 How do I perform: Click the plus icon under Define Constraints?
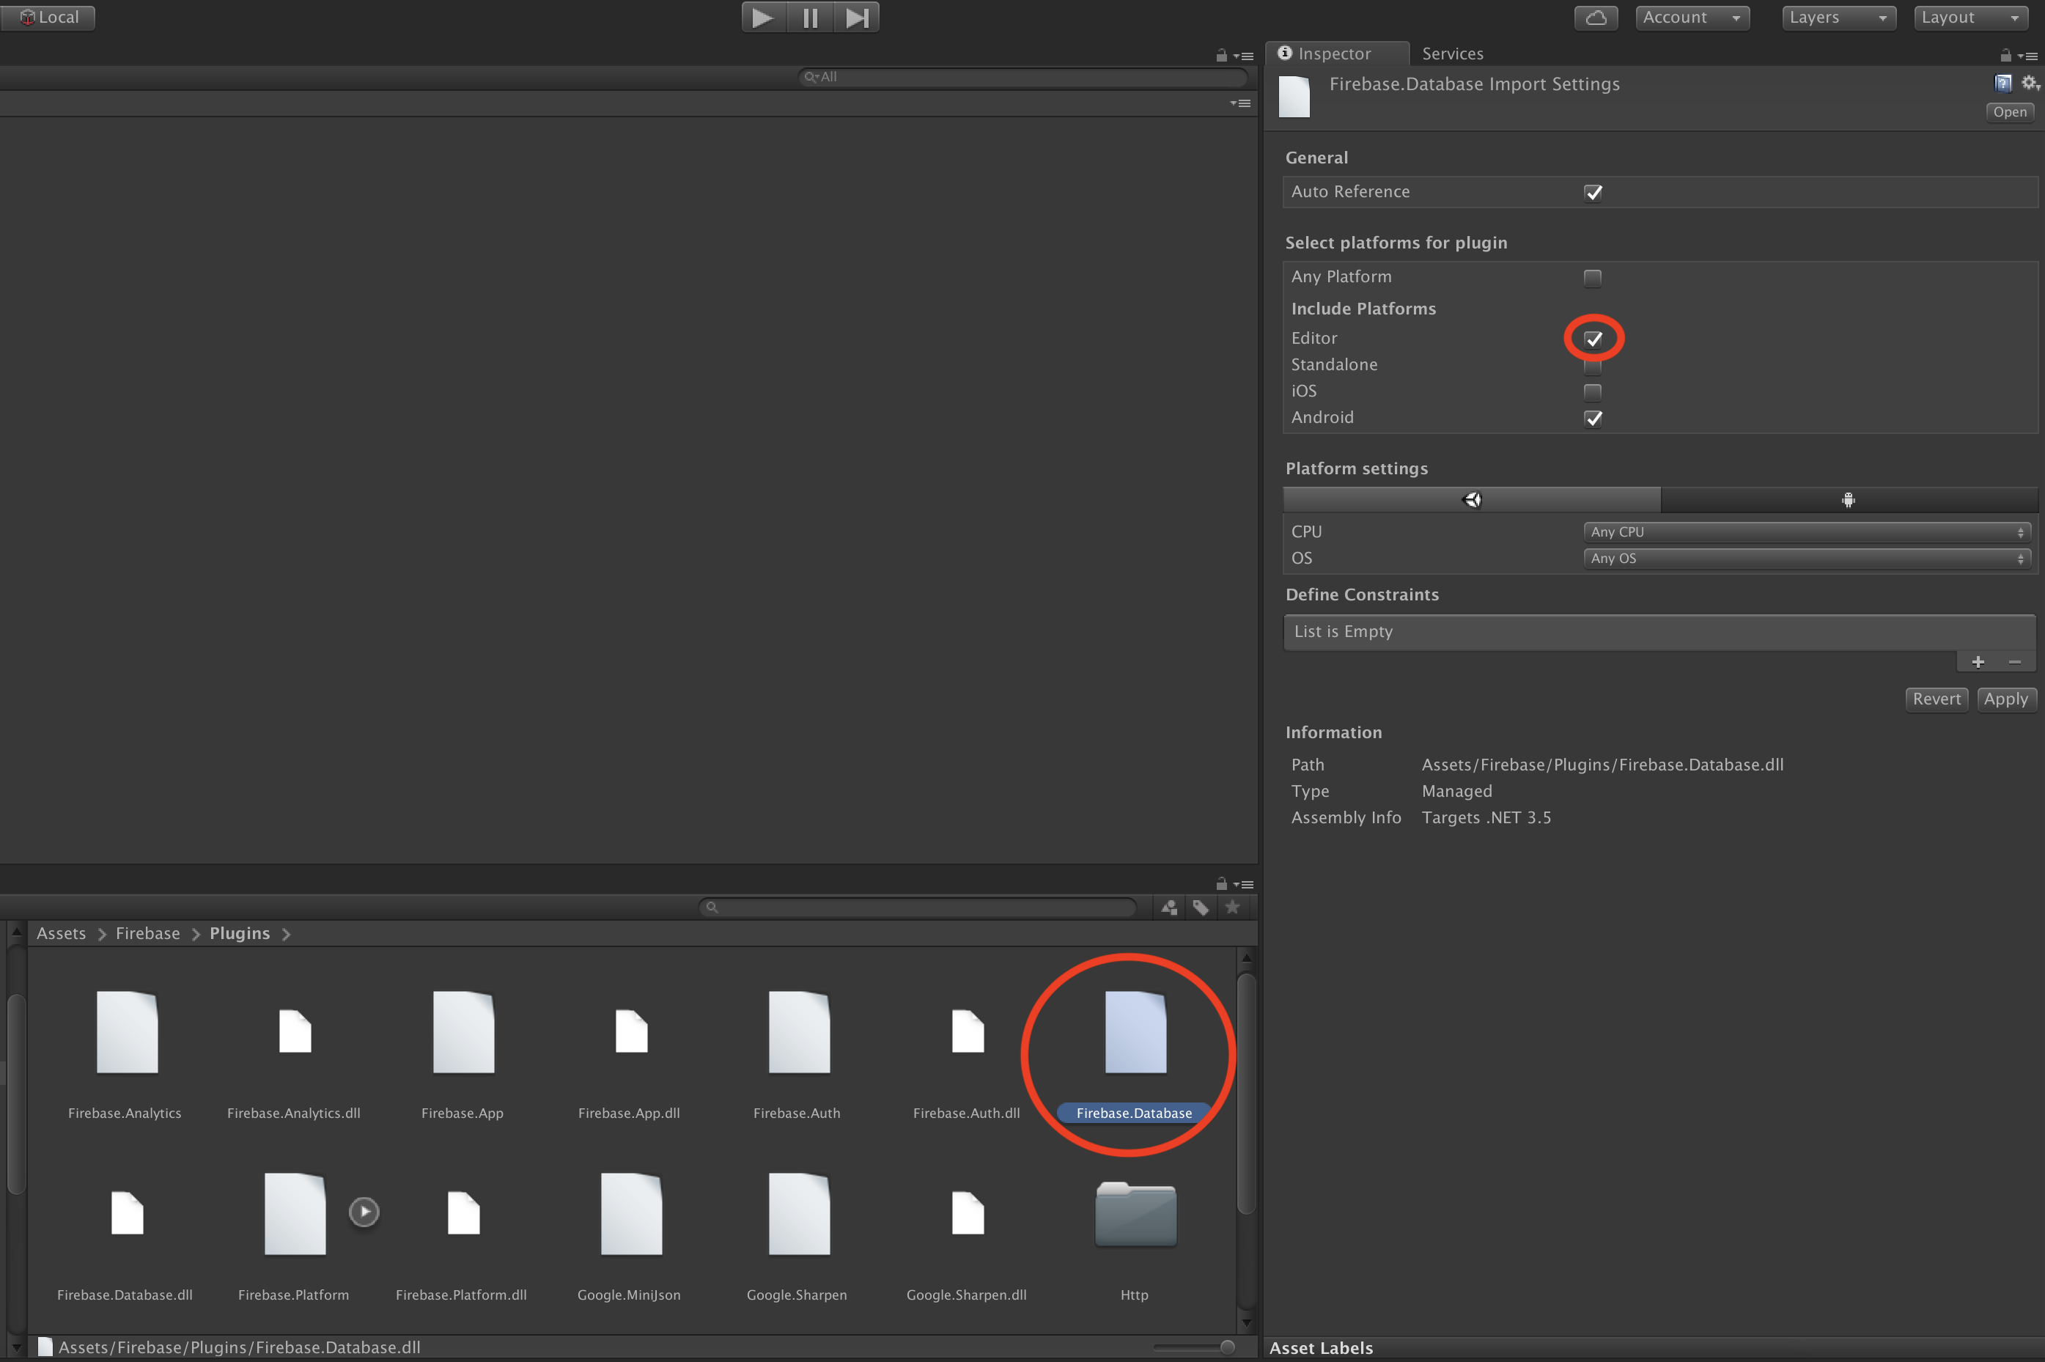(x=1978, y=662)
